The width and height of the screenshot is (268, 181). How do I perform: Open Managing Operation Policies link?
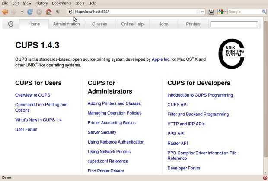point(115,113)
